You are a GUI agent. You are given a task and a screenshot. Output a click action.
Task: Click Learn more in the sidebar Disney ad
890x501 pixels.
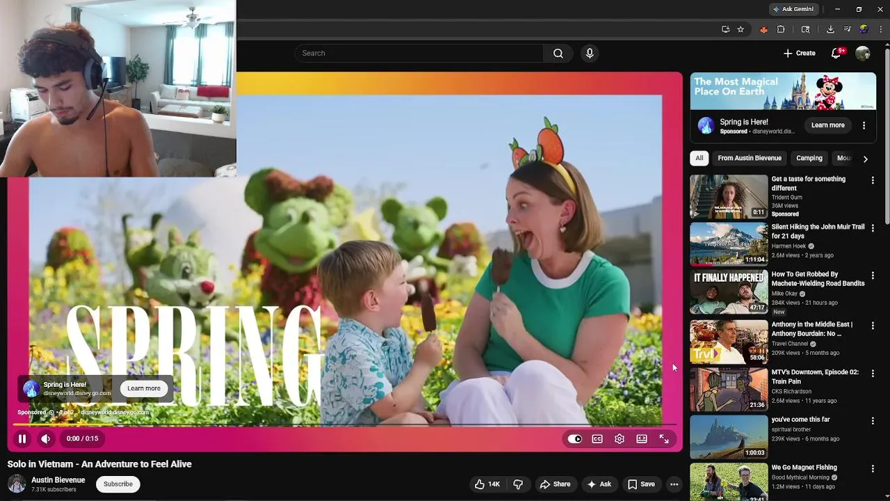click(x=827, y=125)
